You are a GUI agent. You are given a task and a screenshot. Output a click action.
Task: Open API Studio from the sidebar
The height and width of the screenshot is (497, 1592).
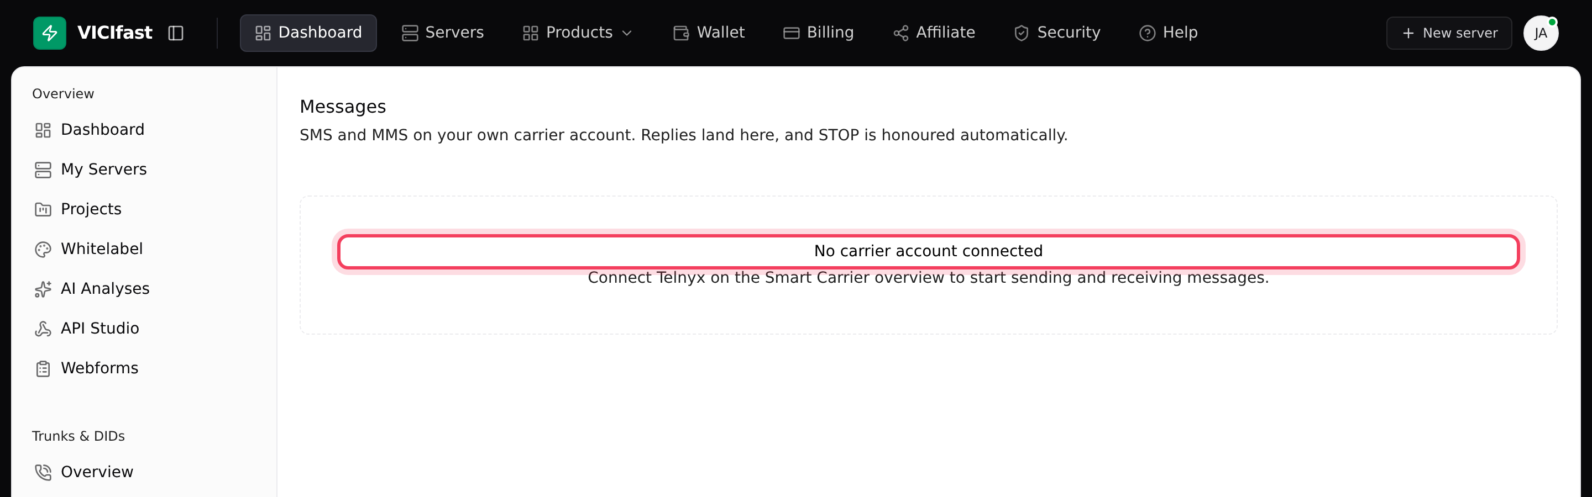(100, 328)
